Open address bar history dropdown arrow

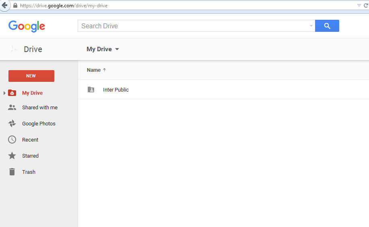point(359,6)
